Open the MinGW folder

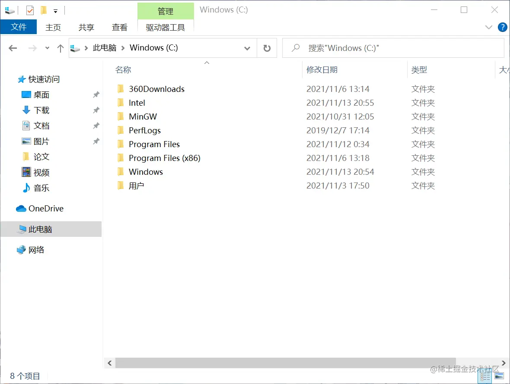point(142,116)
